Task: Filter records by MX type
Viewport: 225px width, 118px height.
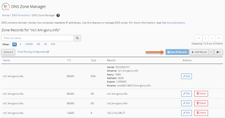Action: (x=38, y=44)
